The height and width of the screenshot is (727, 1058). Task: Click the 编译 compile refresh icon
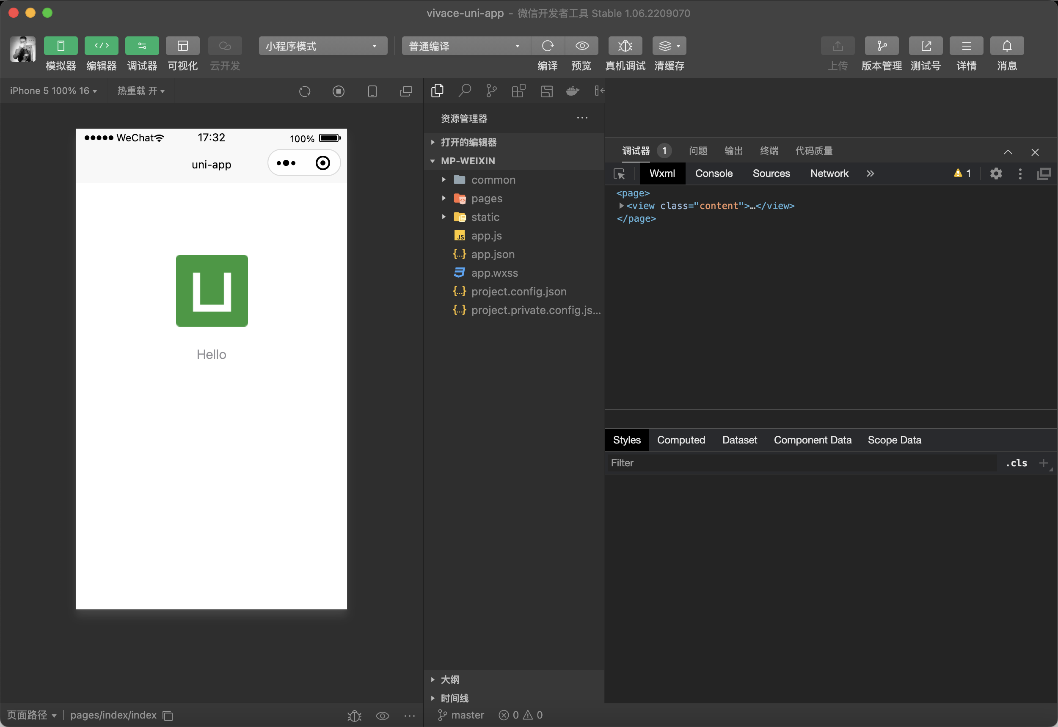(548, 46)
